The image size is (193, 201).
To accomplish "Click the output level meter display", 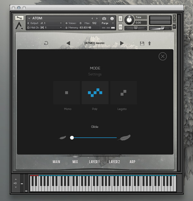I will tap(160, 20).
